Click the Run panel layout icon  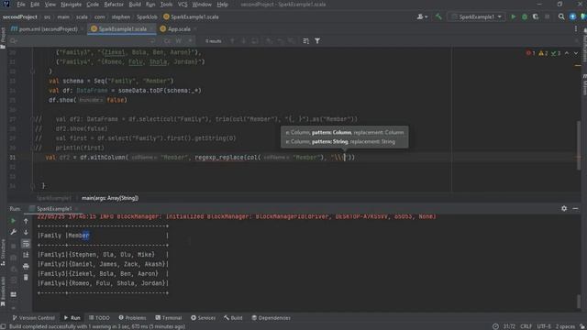pos(14,294)
